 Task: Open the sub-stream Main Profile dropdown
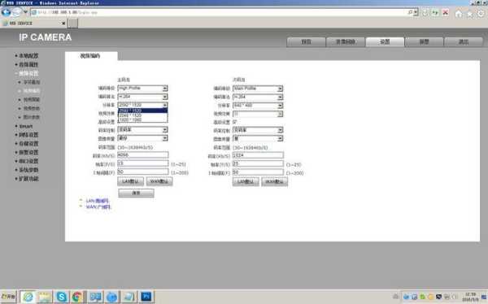click(258, 89)
